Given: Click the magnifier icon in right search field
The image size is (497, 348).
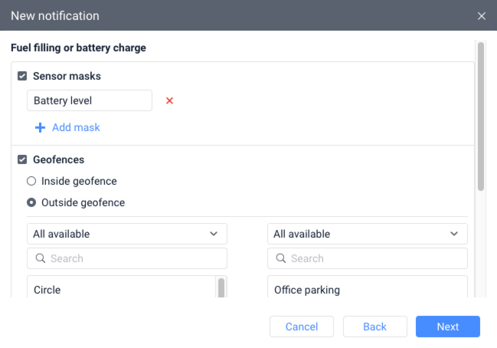Looking at the screenshot, I should (x=280, y=258).
